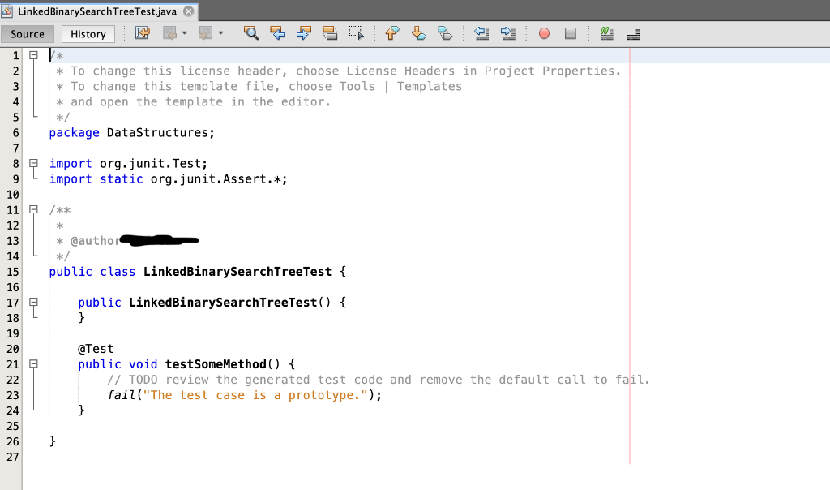The height and width of the screenshot is (490, 830).
Task: Switch to Source view
Action: pos(28,34)
